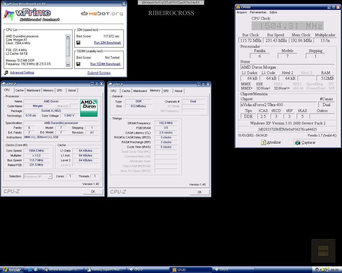Click the CPU List scroll up arrow
Viewport: 342px width, 273px height.
pos(68,37)
